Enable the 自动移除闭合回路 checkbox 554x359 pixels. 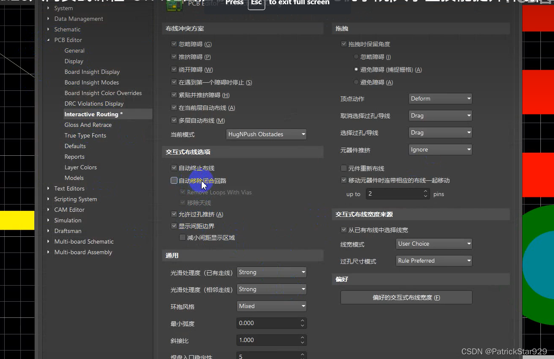point(174,180)
